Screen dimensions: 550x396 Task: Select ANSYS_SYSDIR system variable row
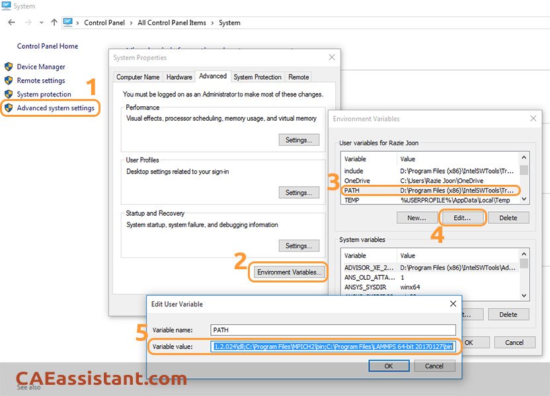(x=429, y=287)
